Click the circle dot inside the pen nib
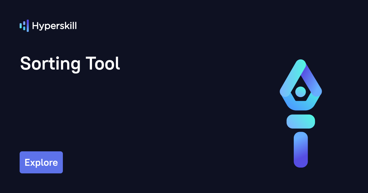368x193 pixels. pyautogui.click(x=301, y=91)
